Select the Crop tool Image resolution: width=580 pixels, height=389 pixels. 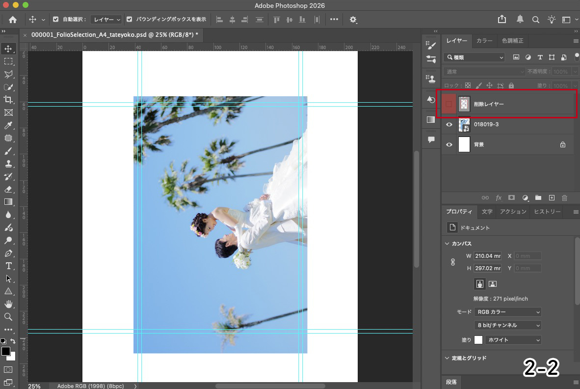[8, 100]
